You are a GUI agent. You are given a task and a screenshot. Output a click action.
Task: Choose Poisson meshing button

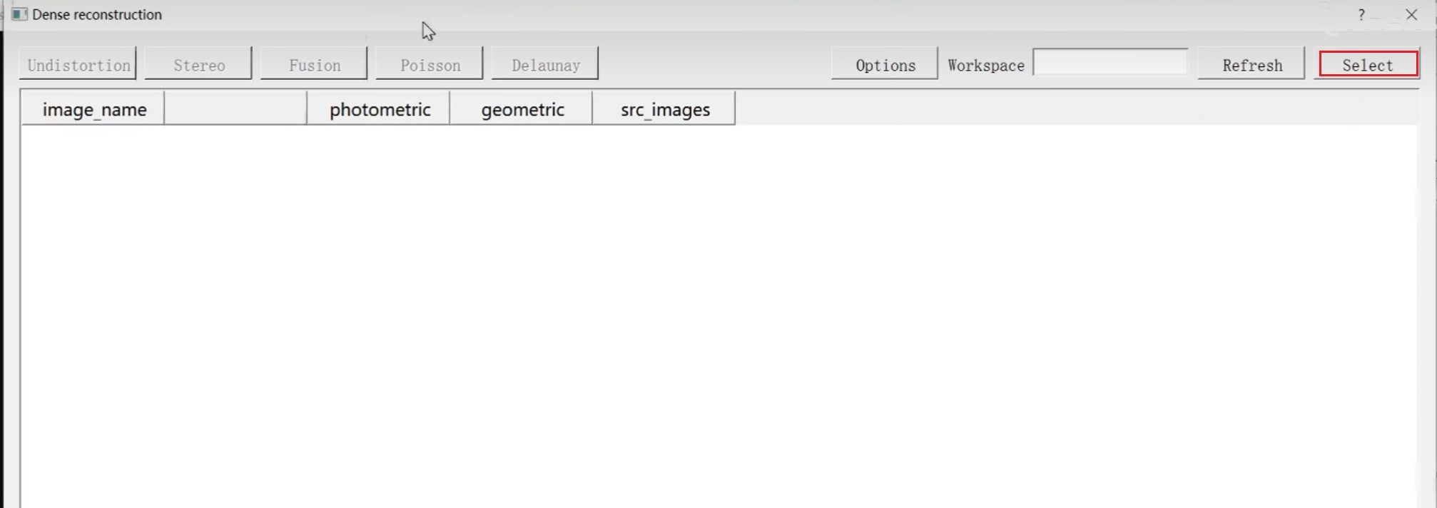430,64
